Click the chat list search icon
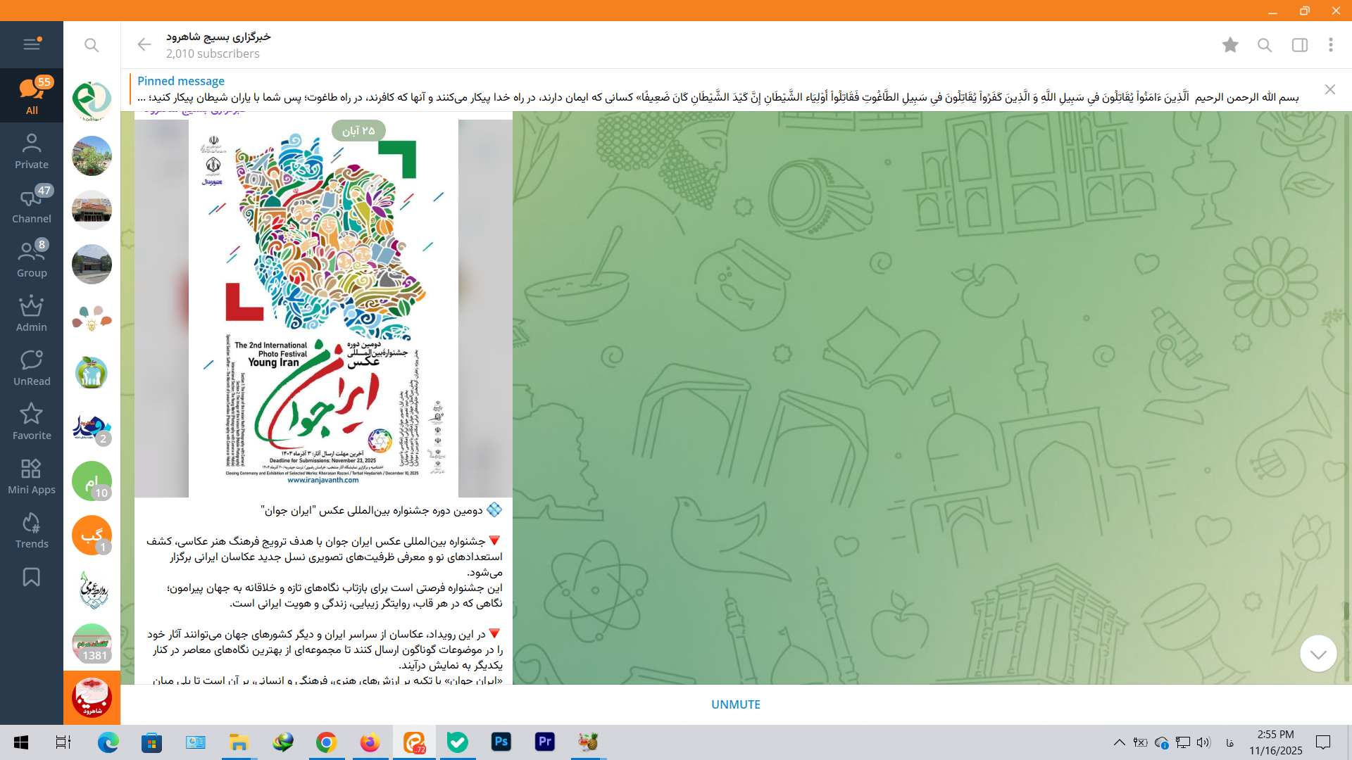Image resolution: width=1352 pixels, height=760 pixels. pyautogui.click(x=92, y=45)
